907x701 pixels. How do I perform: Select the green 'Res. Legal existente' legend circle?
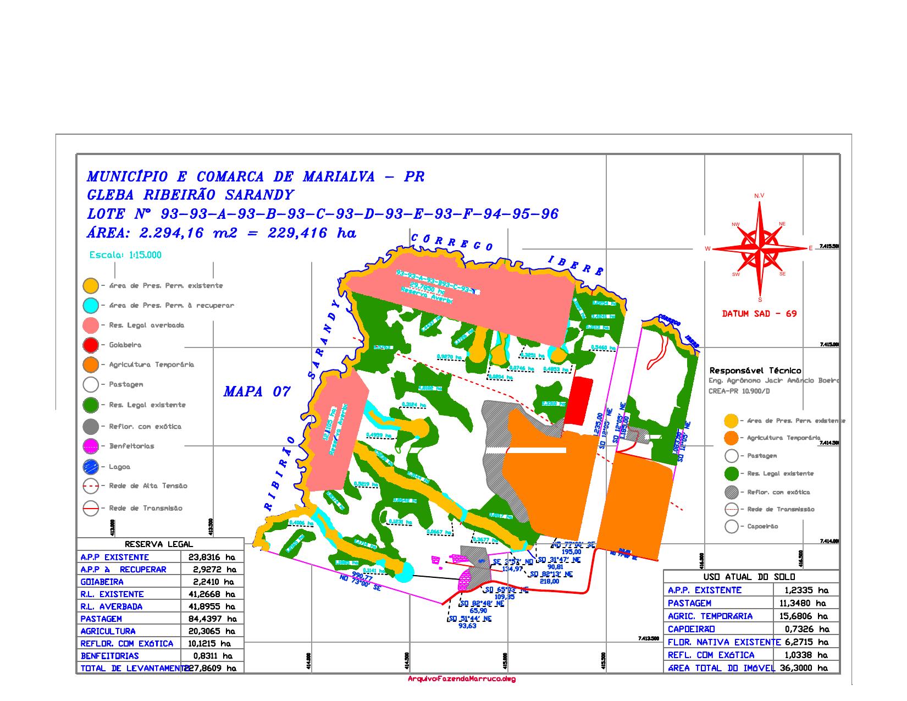pos(91,405)
